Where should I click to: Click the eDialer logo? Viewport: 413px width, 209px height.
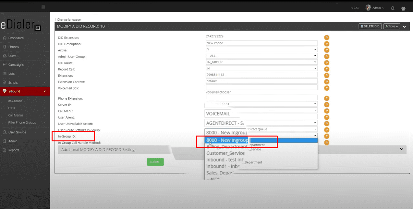pos(21,25)
